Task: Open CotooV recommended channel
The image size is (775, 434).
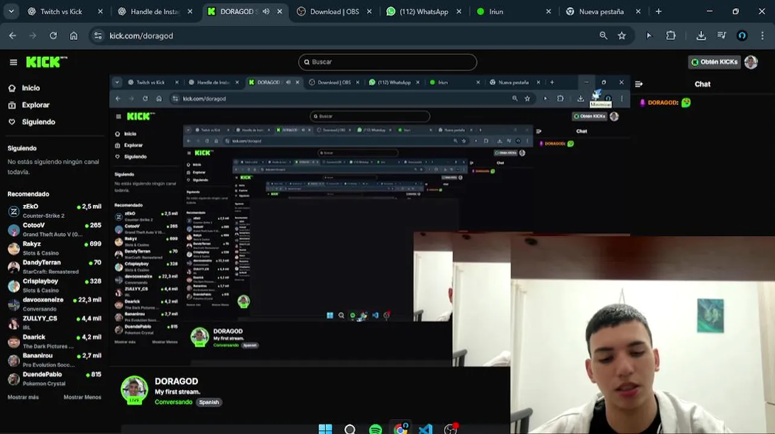Action: 54,230
